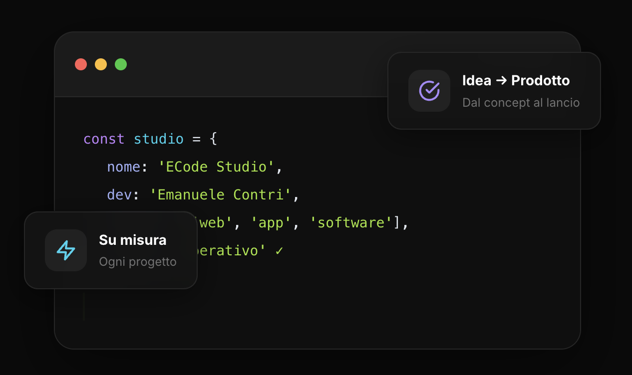Click 'Dal concept al lancio' subtitle
The width and height of the screenshot is (632, 375).
tap(521, 103)
